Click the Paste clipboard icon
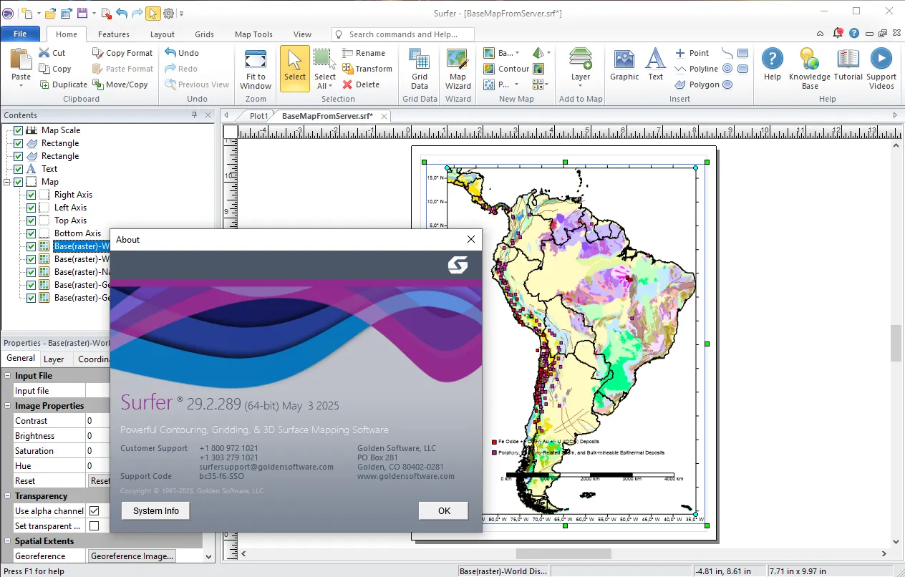Viewport: 905px width, 577px height. tap(21, 59)
